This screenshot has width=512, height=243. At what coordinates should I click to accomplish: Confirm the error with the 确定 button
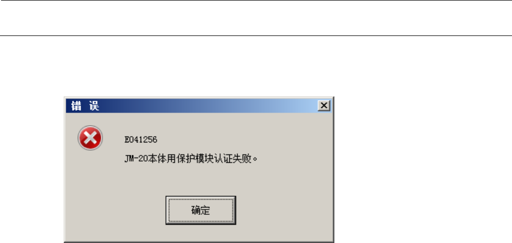coord(201,210)
